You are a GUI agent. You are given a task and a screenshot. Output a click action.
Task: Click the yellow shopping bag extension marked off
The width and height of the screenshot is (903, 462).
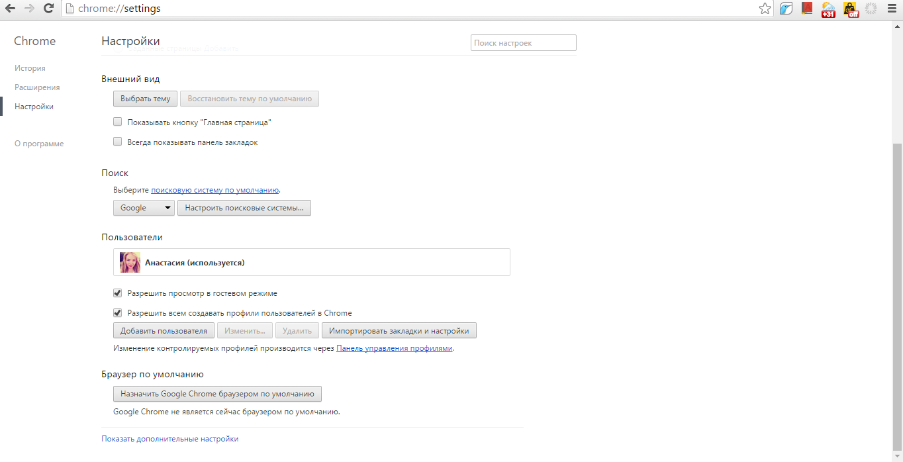(850, 9)
